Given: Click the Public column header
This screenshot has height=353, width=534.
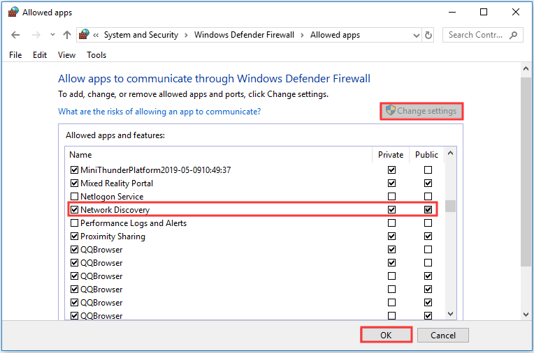Looking at the screenshot, I should point(426,155).
